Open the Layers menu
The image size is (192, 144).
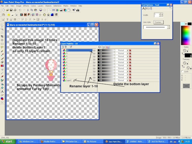pyautogui.click(x=40, y=6)
